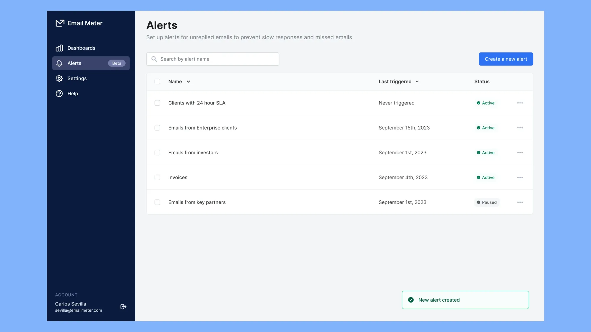Image resolution: width=591 pixels, height=332 pixels.
Task: Check the Emails from Enterprise clients row
Action: [157, 128]
